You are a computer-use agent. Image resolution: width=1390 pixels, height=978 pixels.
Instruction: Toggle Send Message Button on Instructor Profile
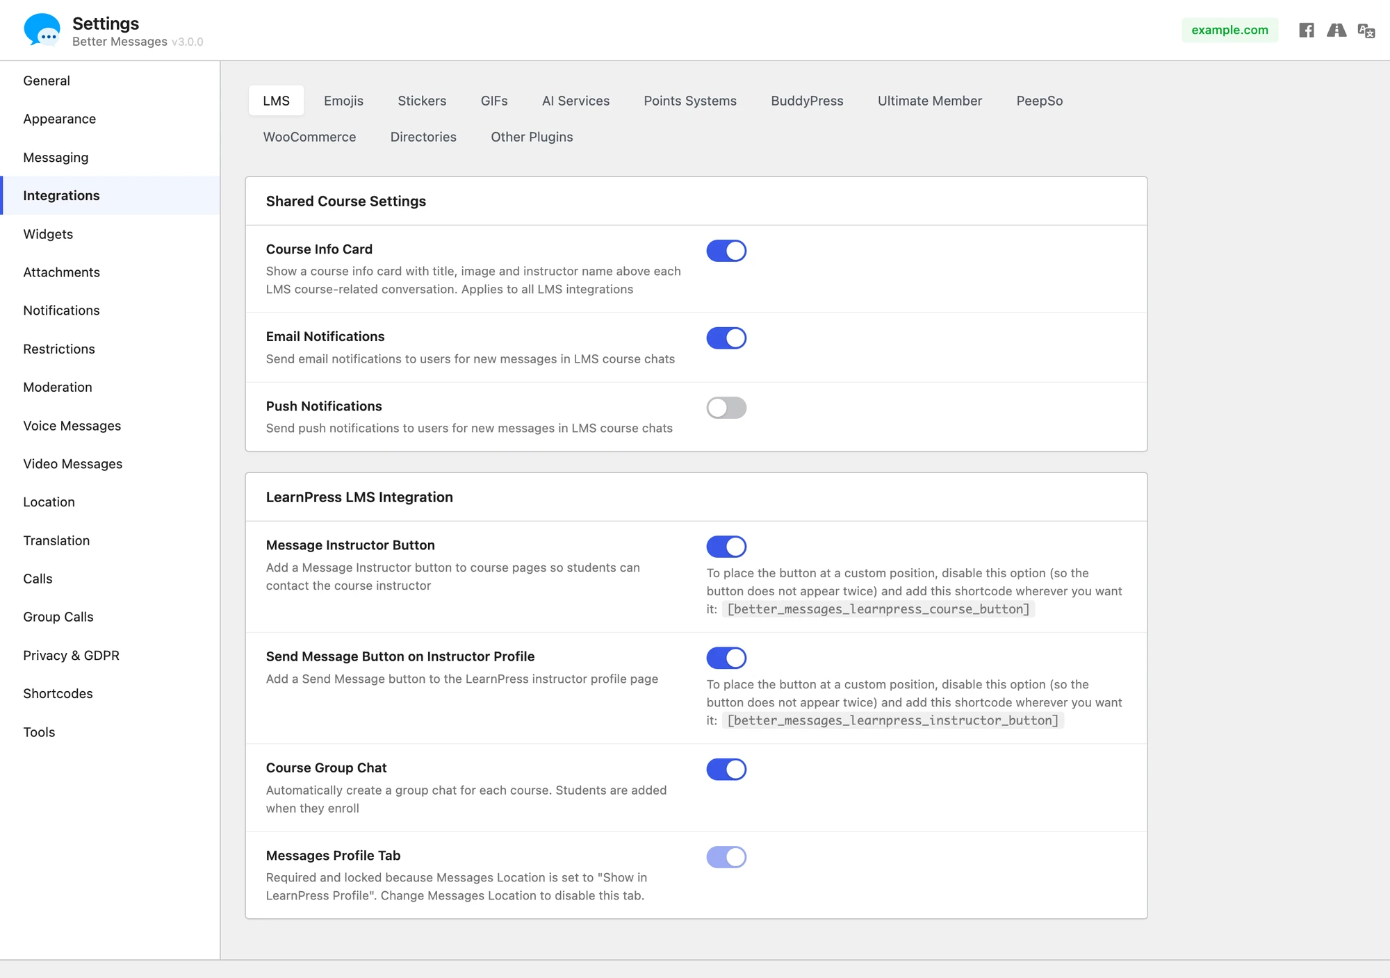[726, 658]
